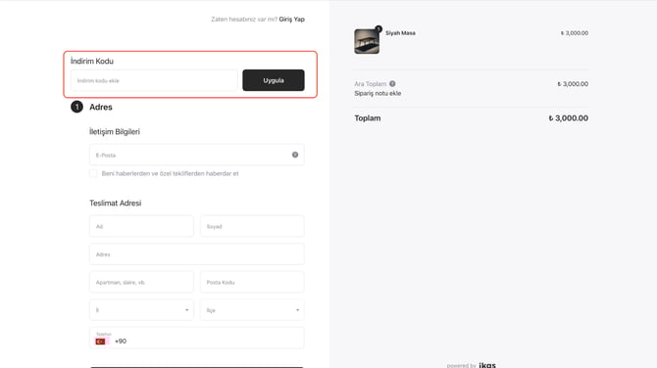
Task: Select the Turkish flag country code icon
Action: pyautogui.click(x=101, y=342)
